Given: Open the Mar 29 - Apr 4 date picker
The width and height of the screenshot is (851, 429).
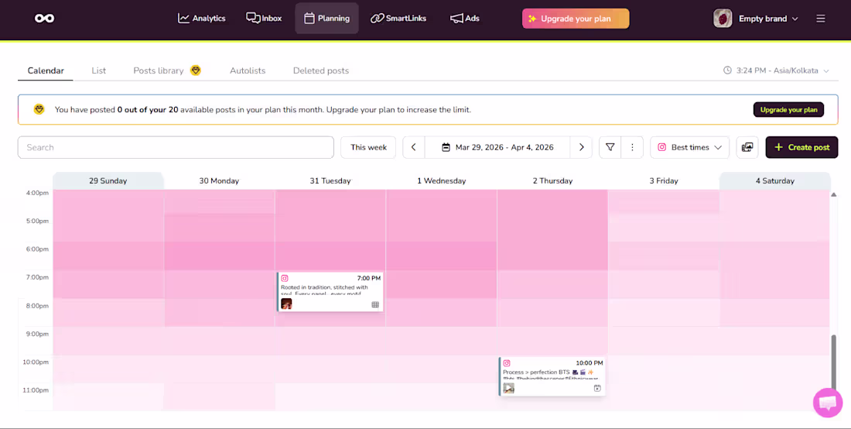Looking at the screenshot, I should tap(497, 147).
